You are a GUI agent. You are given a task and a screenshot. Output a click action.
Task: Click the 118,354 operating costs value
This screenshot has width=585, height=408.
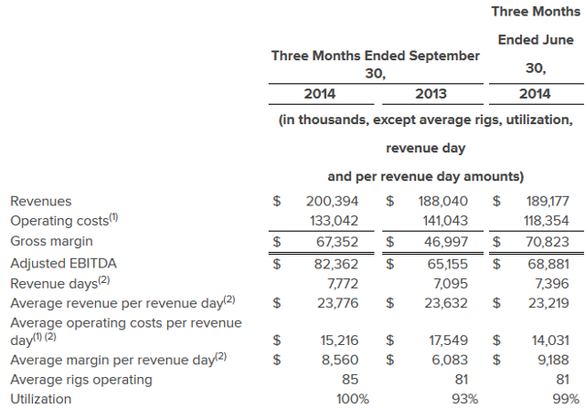pos(547,221)
